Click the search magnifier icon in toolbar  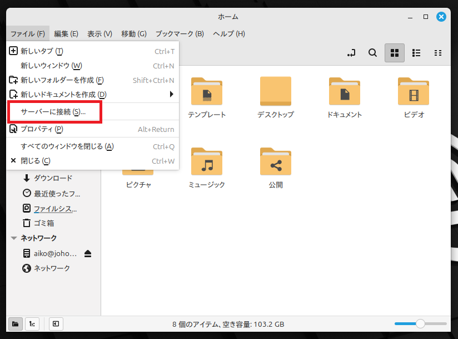point(373,53)
